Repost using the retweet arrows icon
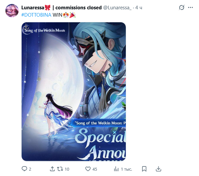Screen dimensions: 199x176 [60, 169]
